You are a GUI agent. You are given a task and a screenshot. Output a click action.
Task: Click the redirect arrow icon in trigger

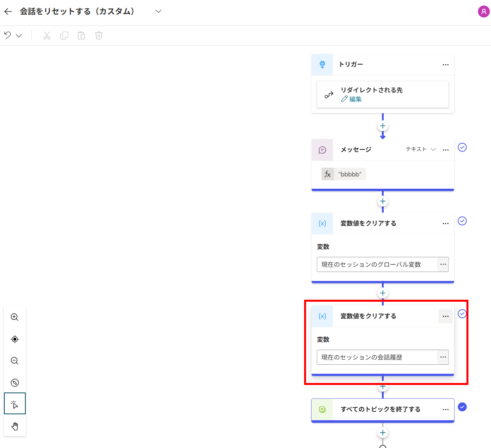pos(329,95)
